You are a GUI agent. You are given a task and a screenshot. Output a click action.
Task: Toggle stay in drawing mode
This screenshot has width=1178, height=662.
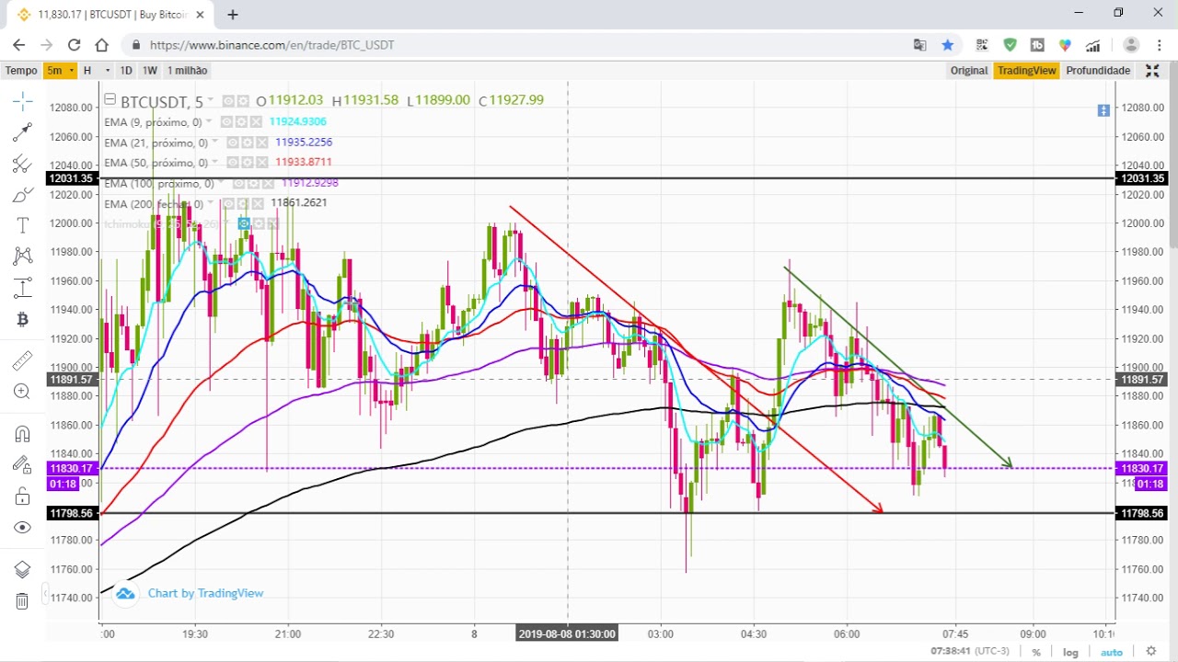(23, 465)
